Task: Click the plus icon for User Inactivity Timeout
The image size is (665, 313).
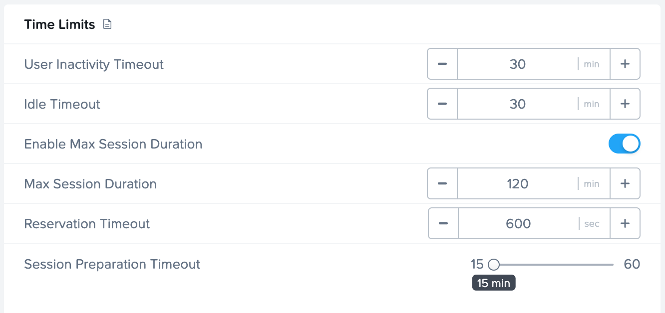Action: (625, 64)
